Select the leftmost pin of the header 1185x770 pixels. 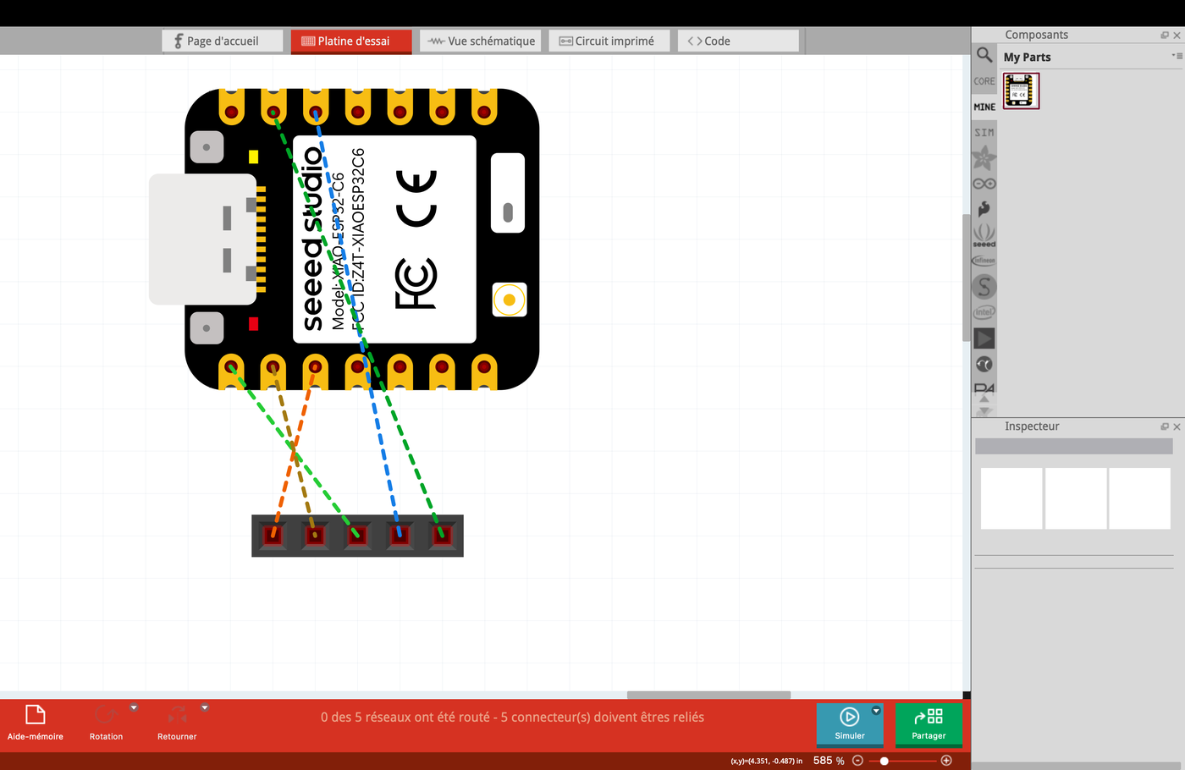(x=273, y=535)
